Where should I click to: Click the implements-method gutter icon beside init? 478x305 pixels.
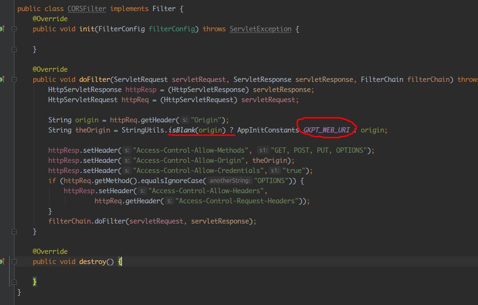2,29
